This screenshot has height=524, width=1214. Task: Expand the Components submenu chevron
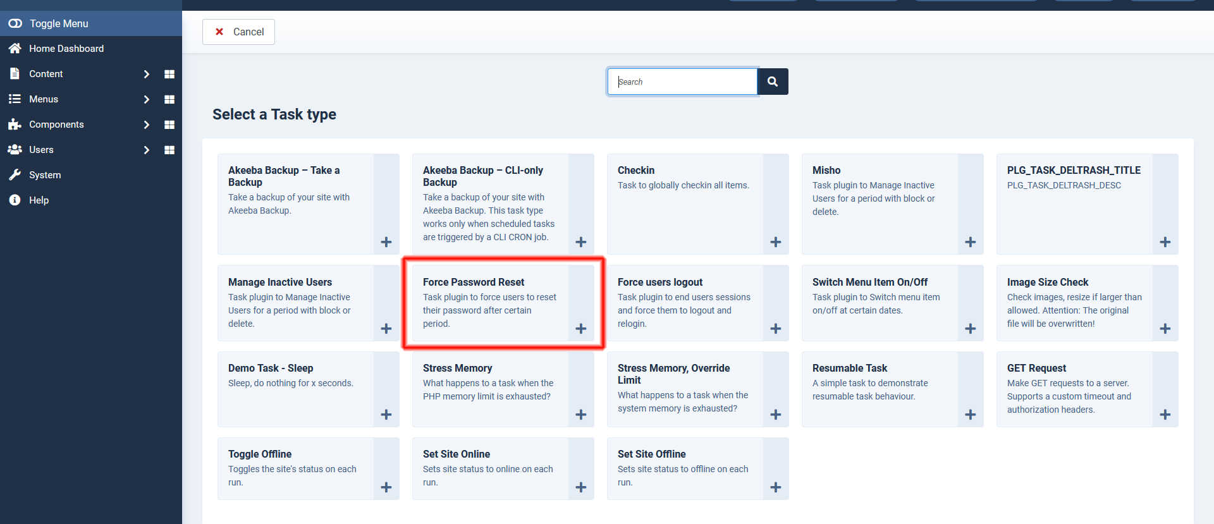[x=146, y=125]
